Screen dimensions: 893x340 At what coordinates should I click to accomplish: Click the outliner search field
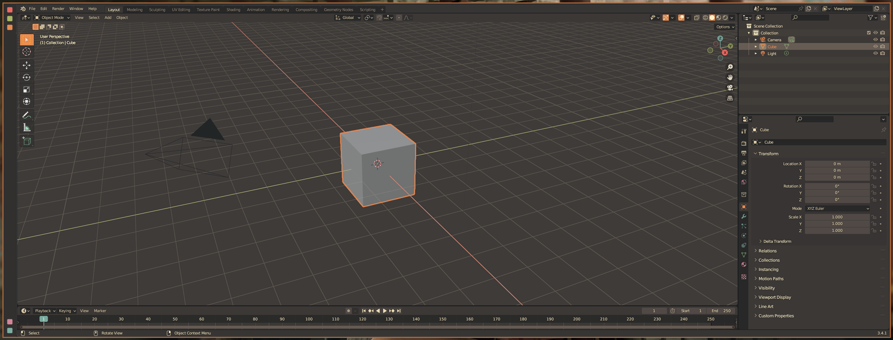tap(810, 18)
